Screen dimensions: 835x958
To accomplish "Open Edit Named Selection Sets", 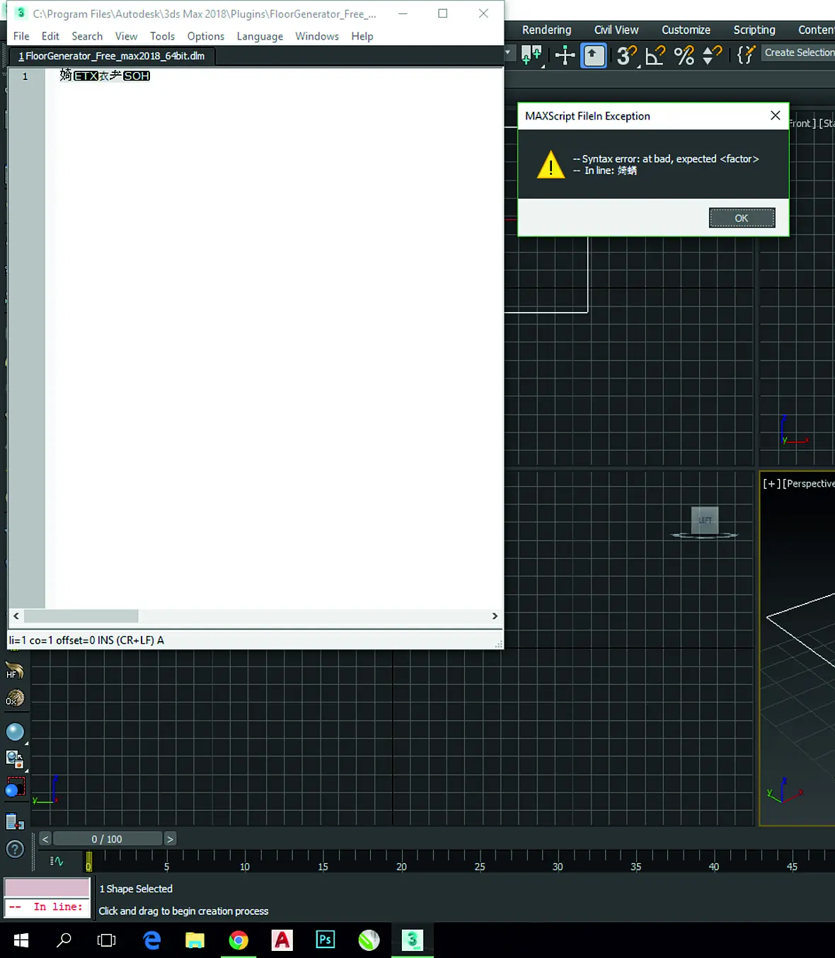I will tap(746, 55).
